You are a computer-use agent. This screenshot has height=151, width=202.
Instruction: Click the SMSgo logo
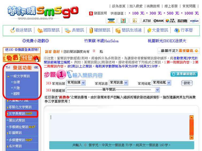43,12
